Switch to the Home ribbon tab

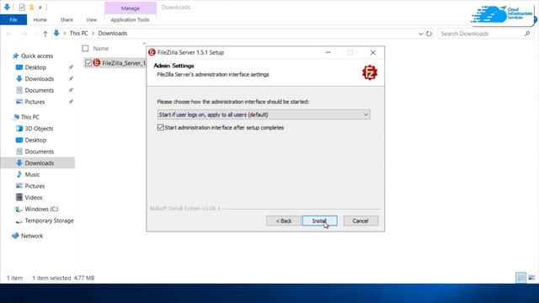click(40, 19)
